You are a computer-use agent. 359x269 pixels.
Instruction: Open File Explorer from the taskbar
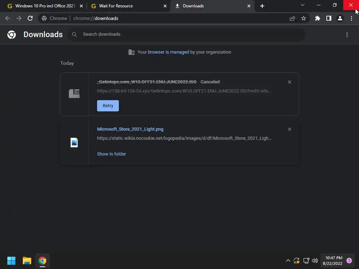[27, 261]
